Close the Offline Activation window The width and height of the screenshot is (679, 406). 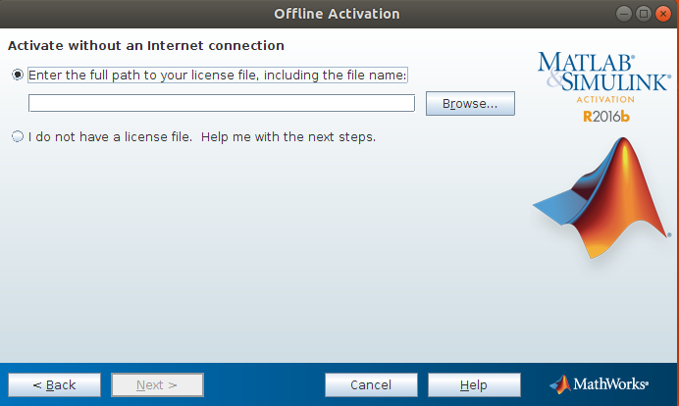663,14
